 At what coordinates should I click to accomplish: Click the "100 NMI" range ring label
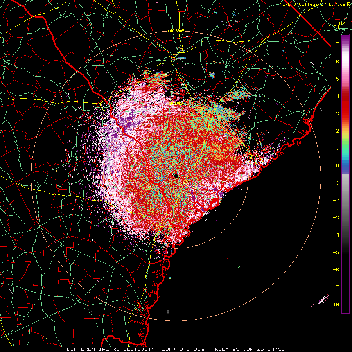(176, 31)
